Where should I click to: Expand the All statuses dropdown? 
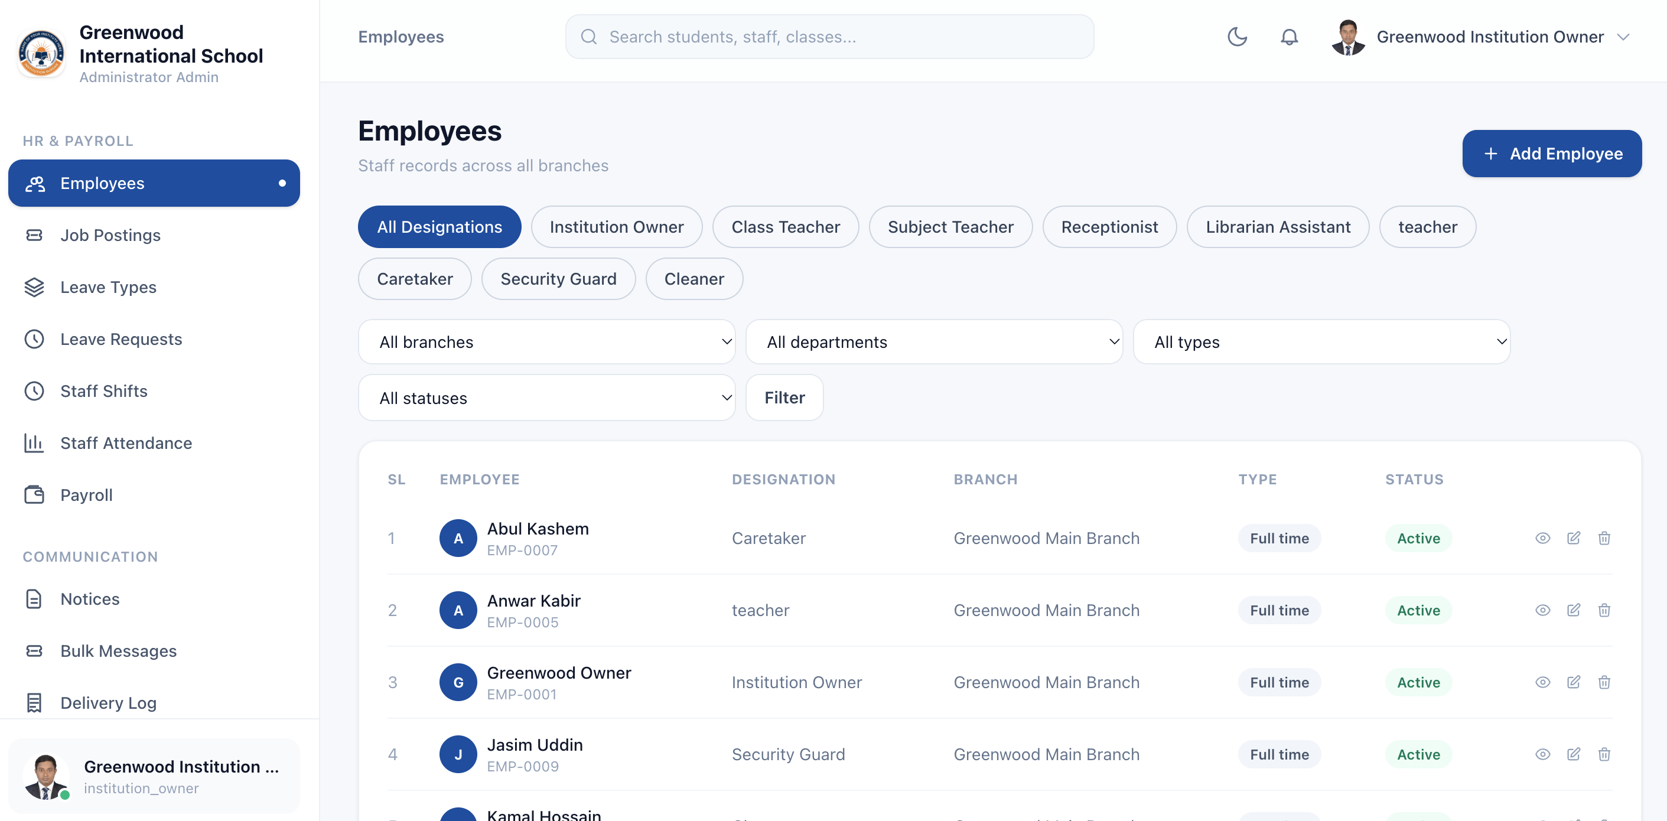pos(547,398)
